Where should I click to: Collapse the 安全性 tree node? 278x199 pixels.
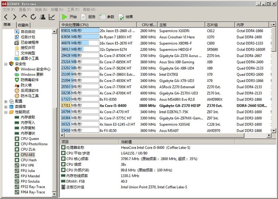pyautogui.click(x=6, y=64)
